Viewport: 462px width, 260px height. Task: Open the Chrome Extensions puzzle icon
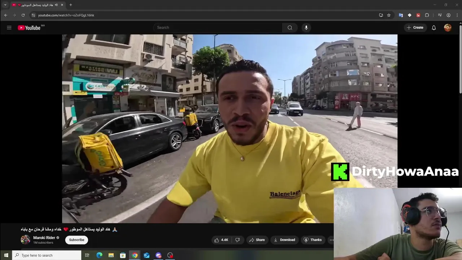(x=427, y=15)
